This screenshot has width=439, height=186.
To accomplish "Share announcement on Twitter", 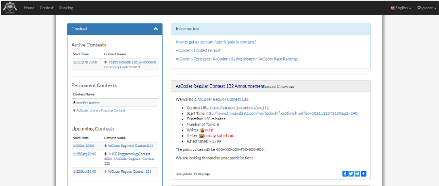I will click(351, 174).
